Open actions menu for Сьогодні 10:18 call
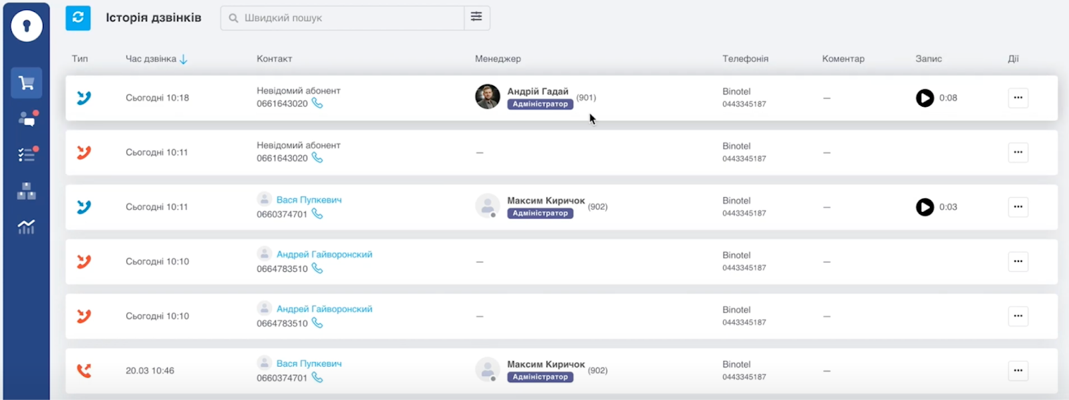This screenshot has height=400, width=1069. tap(1018, 98)
